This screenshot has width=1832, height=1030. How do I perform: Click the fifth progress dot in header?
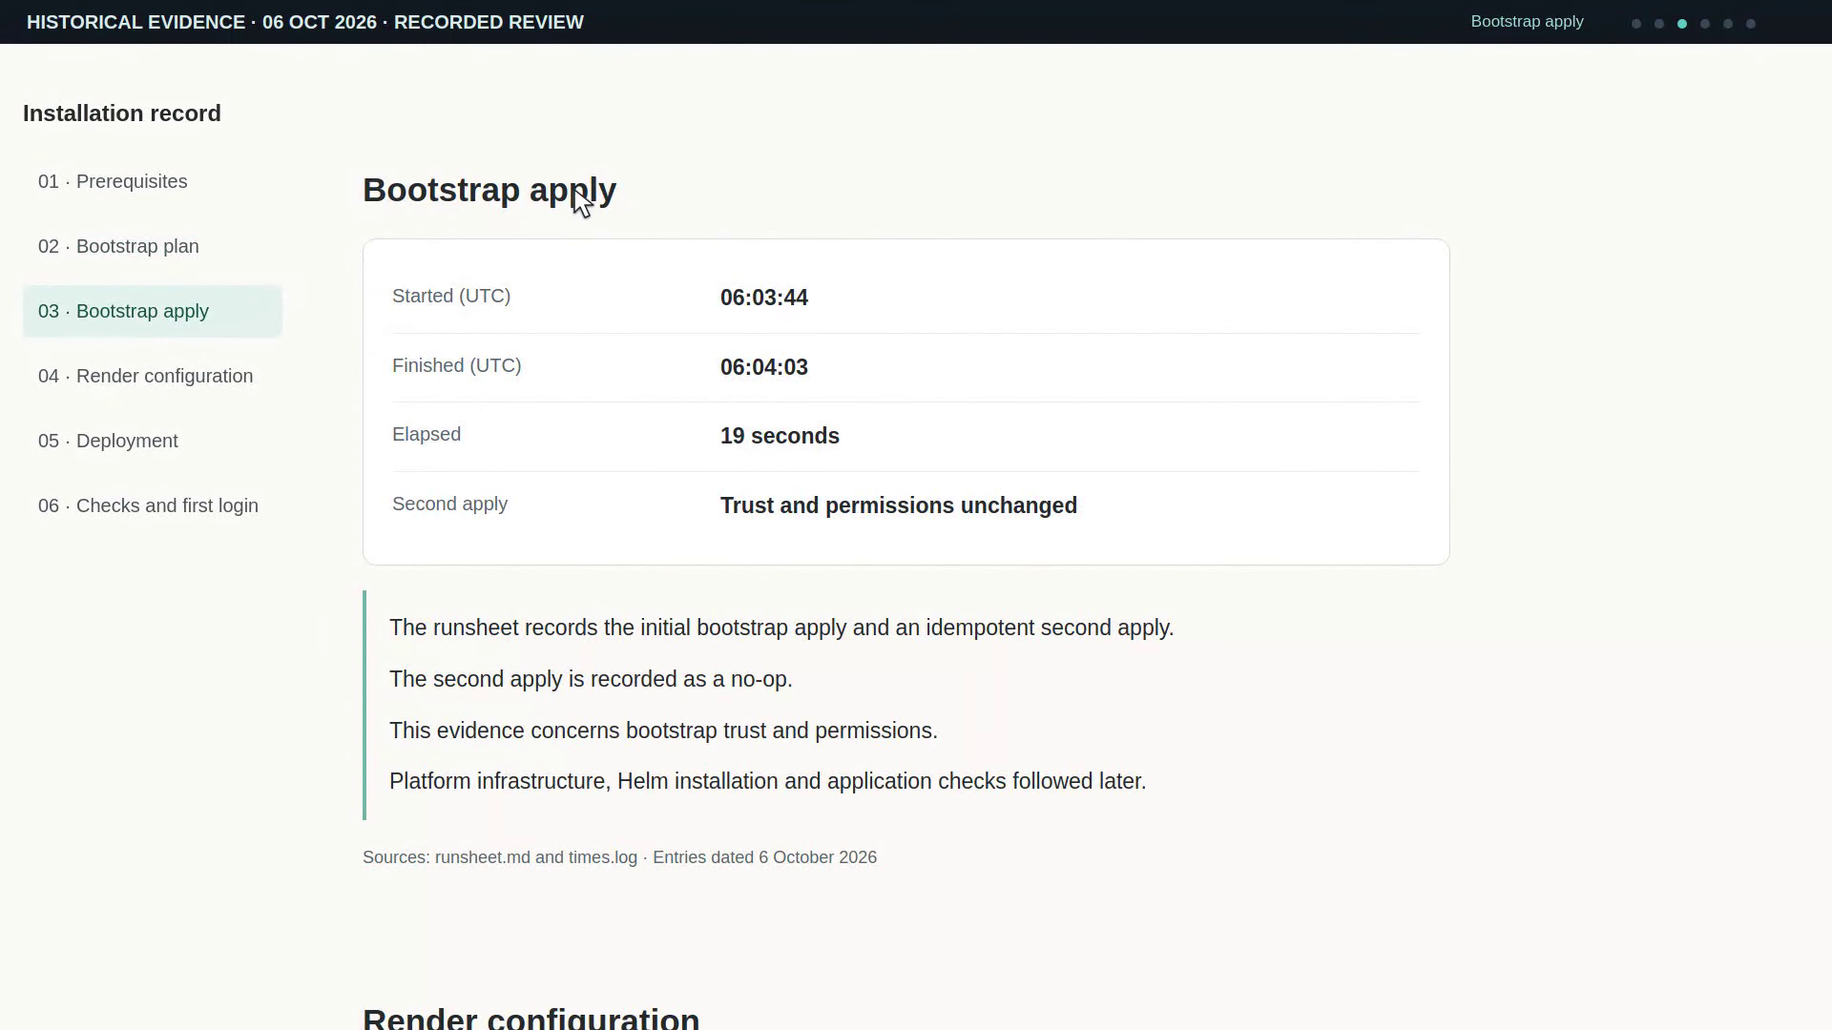click(1728, 24)
